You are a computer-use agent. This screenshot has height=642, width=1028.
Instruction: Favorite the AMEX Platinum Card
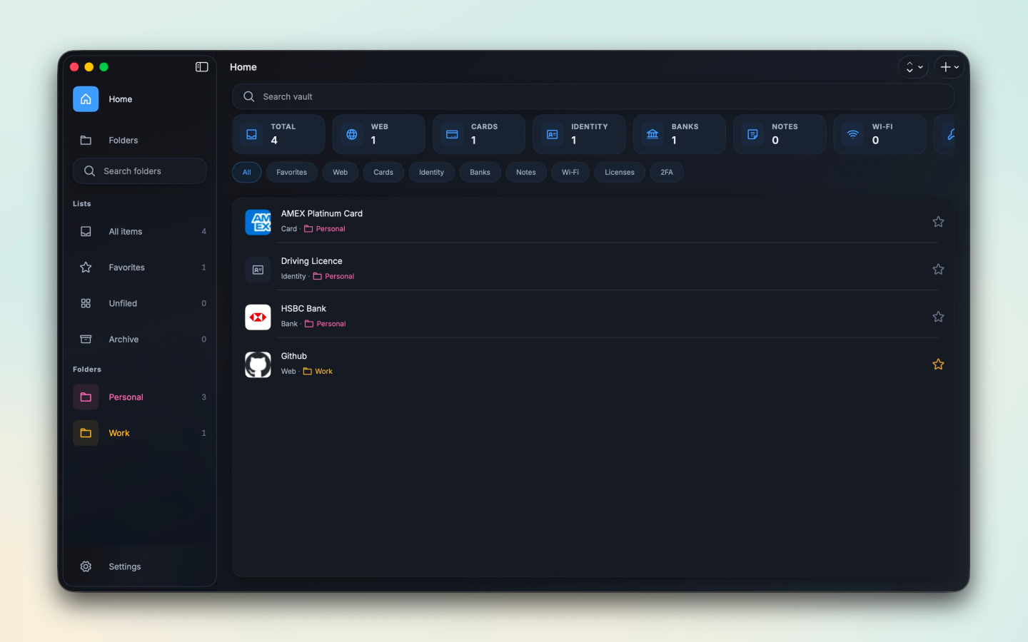point(938,222)
